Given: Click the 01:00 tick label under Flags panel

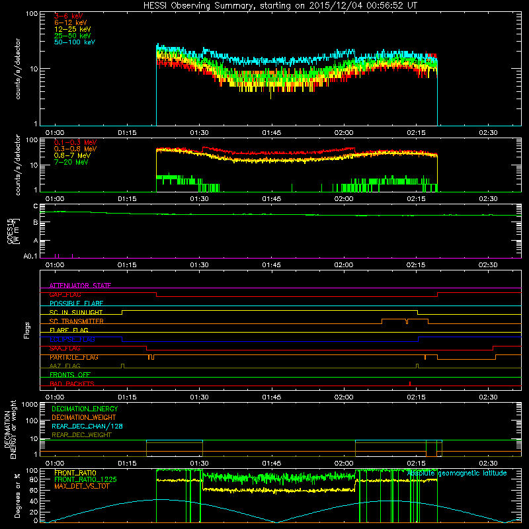Looking at the screenshot, I should point(55,397).
